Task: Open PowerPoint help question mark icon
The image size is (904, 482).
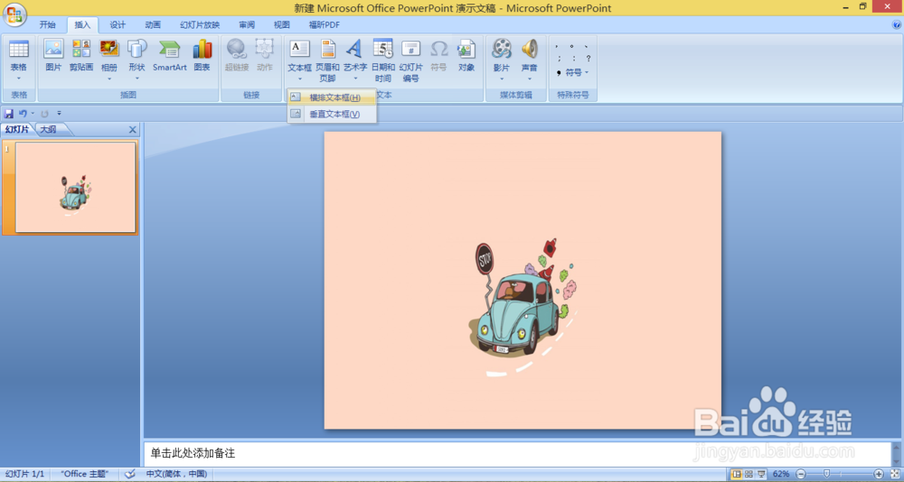Action: (x=897, y=24)
